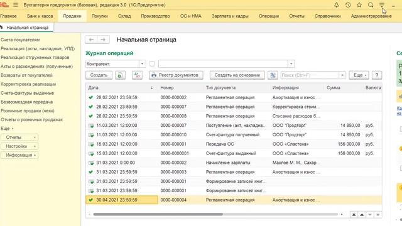Open Счета-фактуры выданные link
The height and width of the screenshot is (226, 402).
click(x=28, y=93)
